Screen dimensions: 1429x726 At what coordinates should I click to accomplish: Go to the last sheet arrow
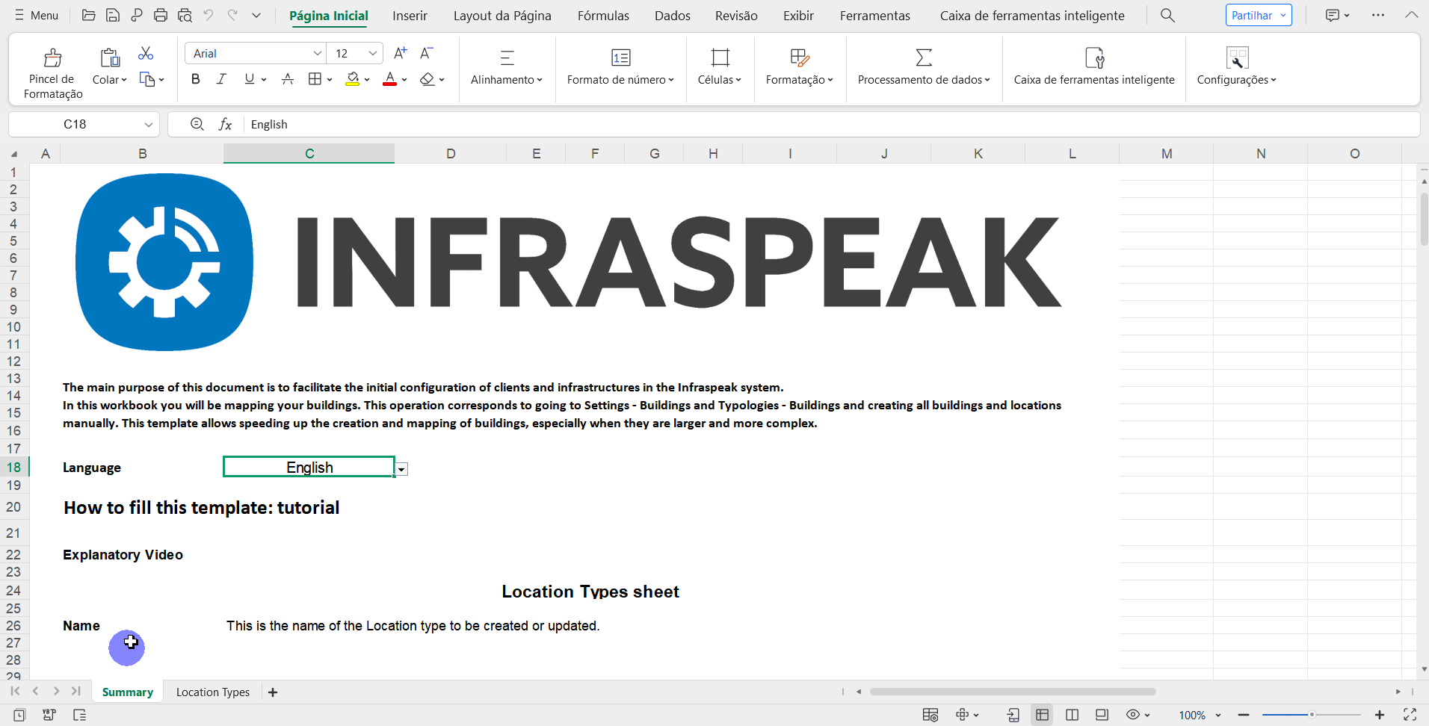pos(76,692)
